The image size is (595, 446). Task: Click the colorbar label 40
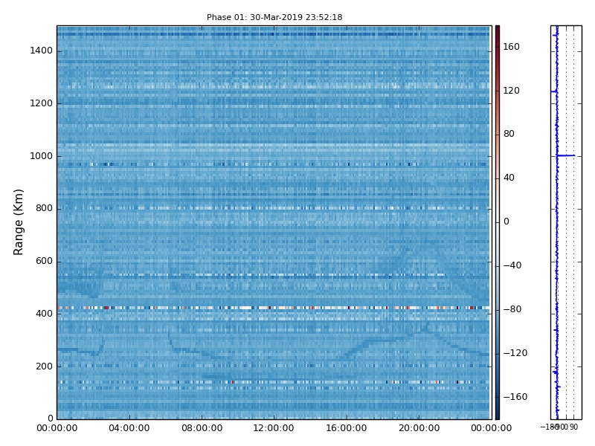pyautogui.click(x=509, y=178)
